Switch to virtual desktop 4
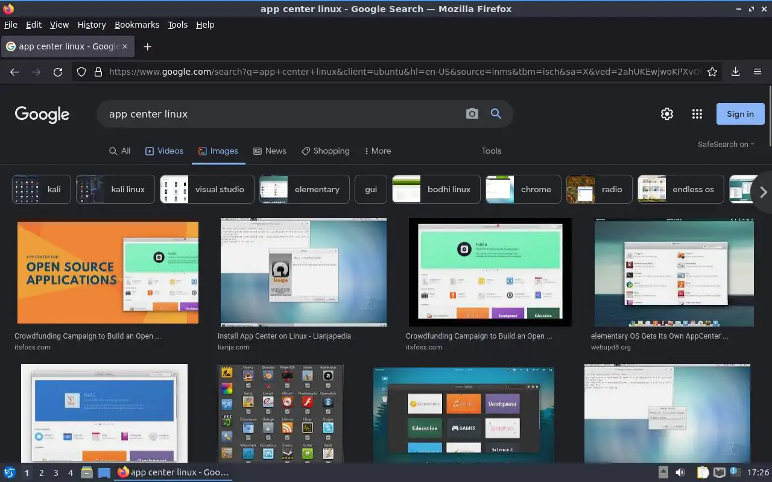The width and height of the screenshot is (772, 482). [x=70, y=473]
